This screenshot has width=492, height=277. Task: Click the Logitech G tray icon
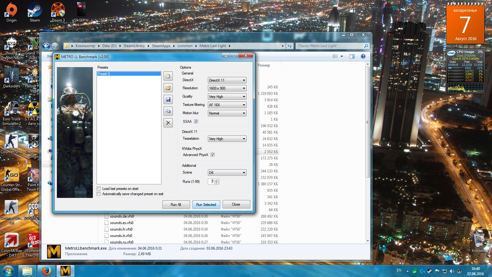(422, 271)
